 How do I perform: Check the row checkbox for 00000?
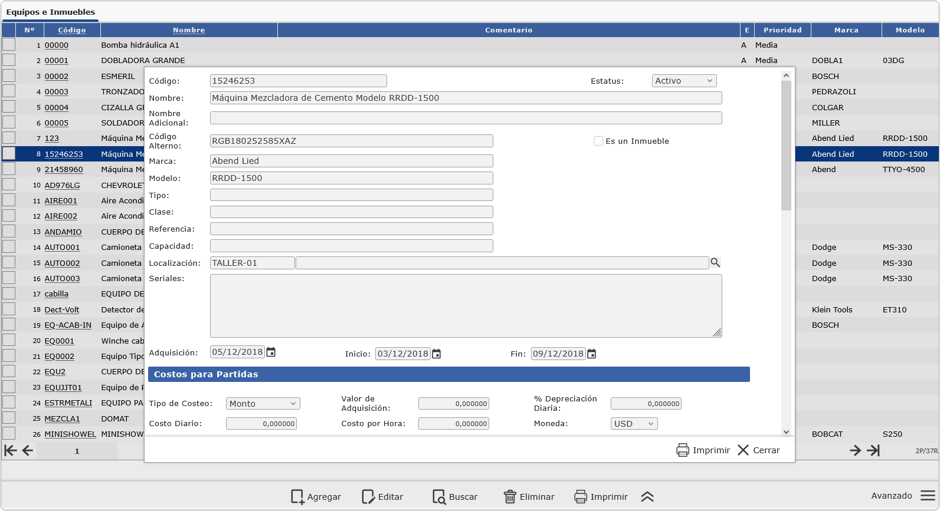9,44
